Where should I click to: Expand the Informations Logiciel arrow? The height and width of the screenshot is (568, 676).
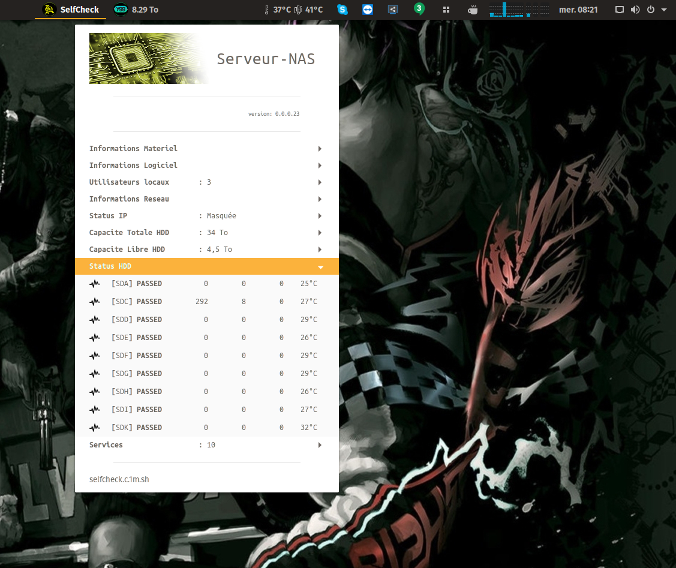320,166
